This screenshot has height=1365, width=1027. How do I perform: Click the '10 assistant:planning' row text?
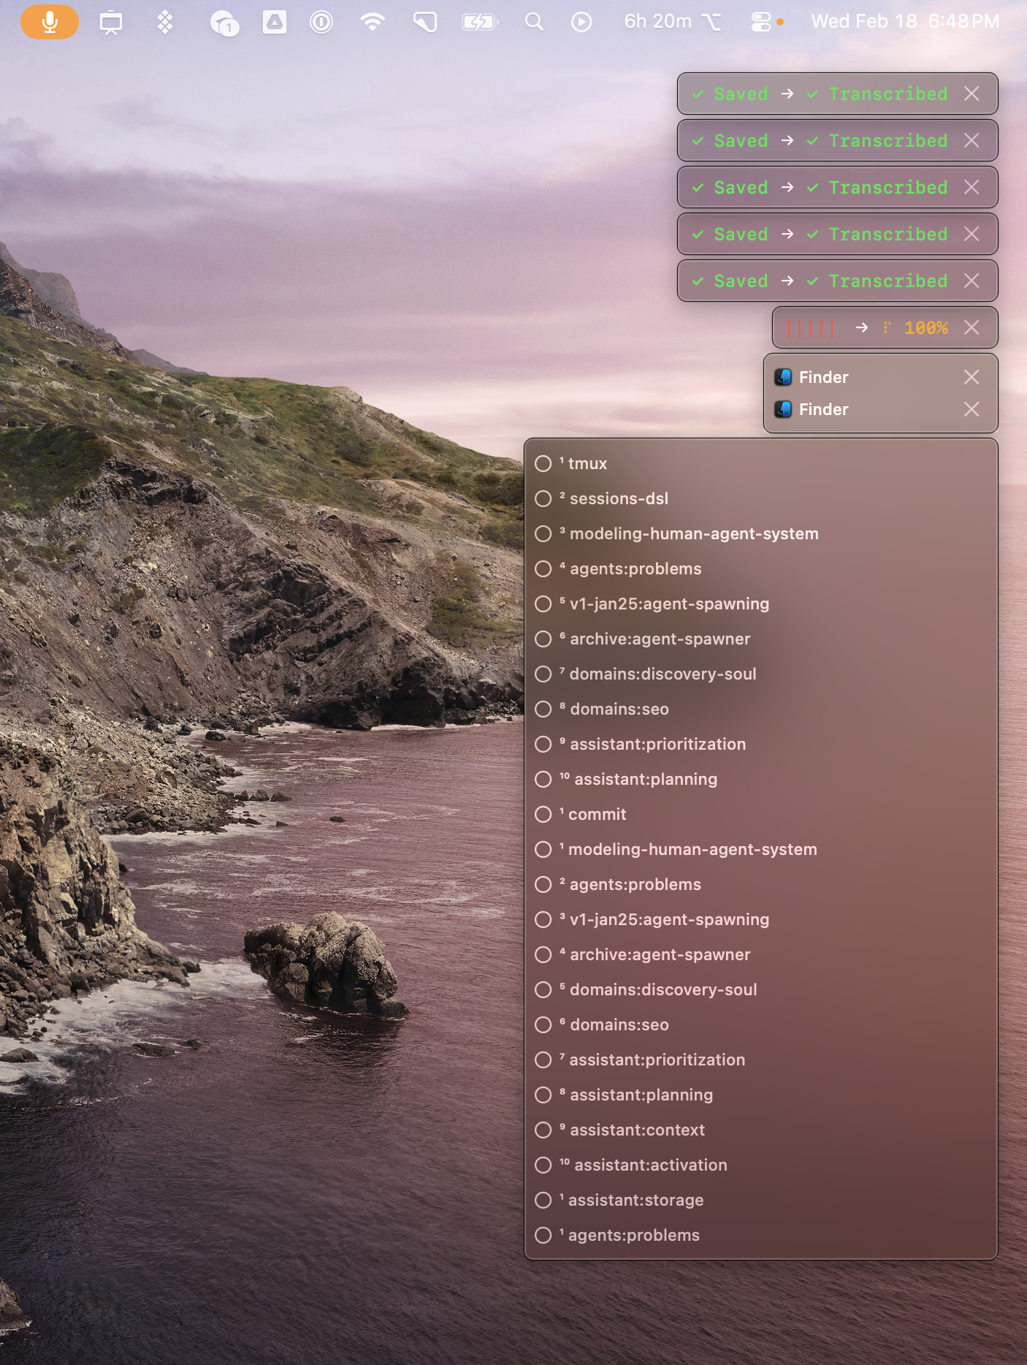638,779
